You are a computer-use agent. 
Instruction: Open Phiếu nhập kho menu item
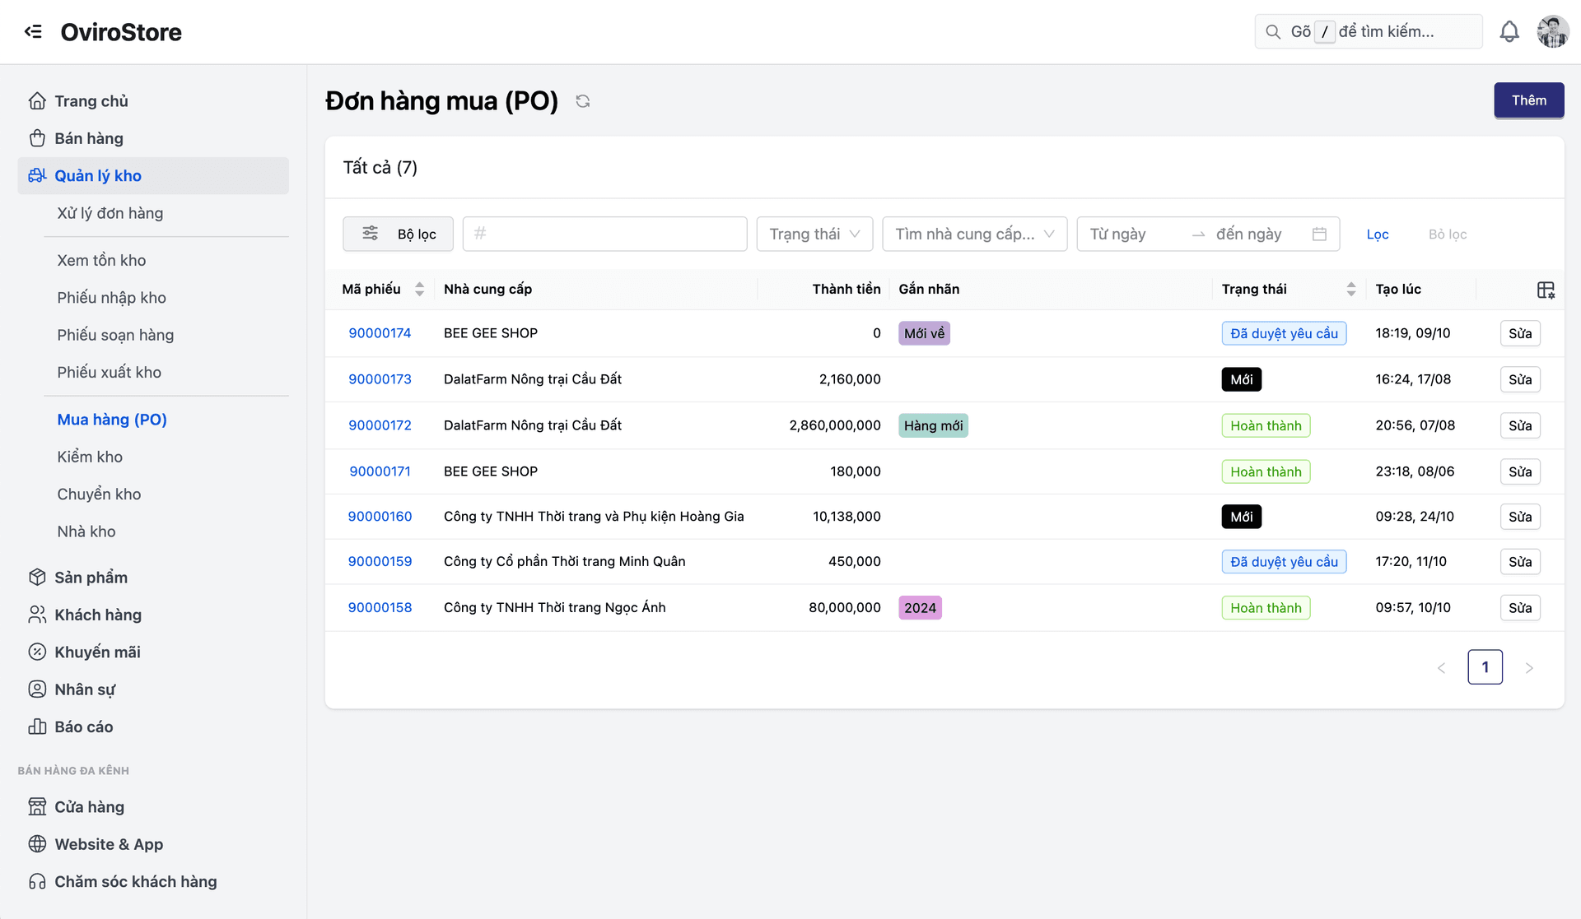[x=111, y=297]
